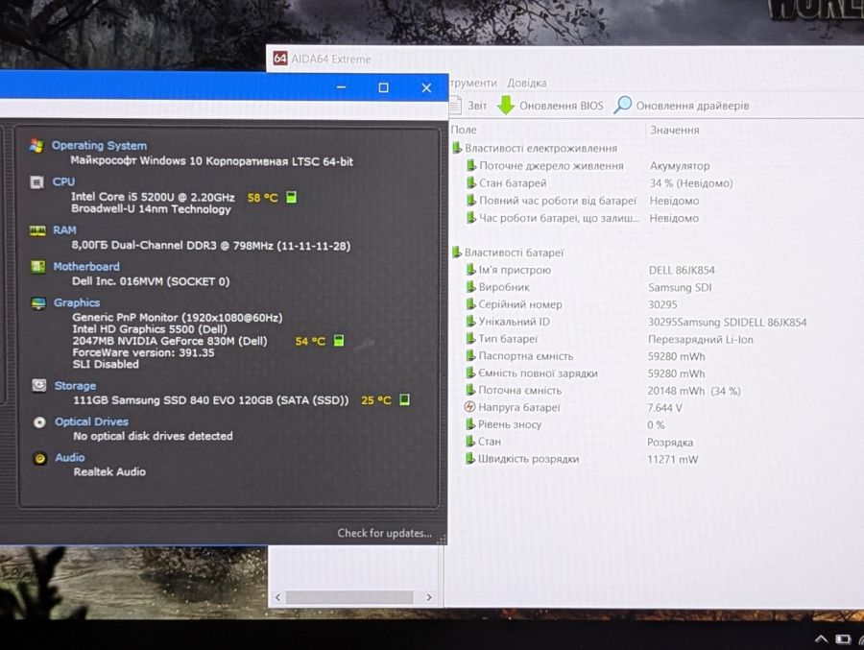This screenshot has width=864, height=650.
Task: Click the voltage icon beside Напруга батареї
Action: pos(469,407)
